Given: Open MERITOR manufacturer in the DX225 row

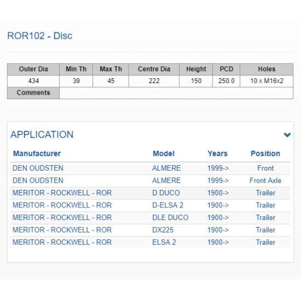Looking at the screenshot, I should (x=62, y=230).
